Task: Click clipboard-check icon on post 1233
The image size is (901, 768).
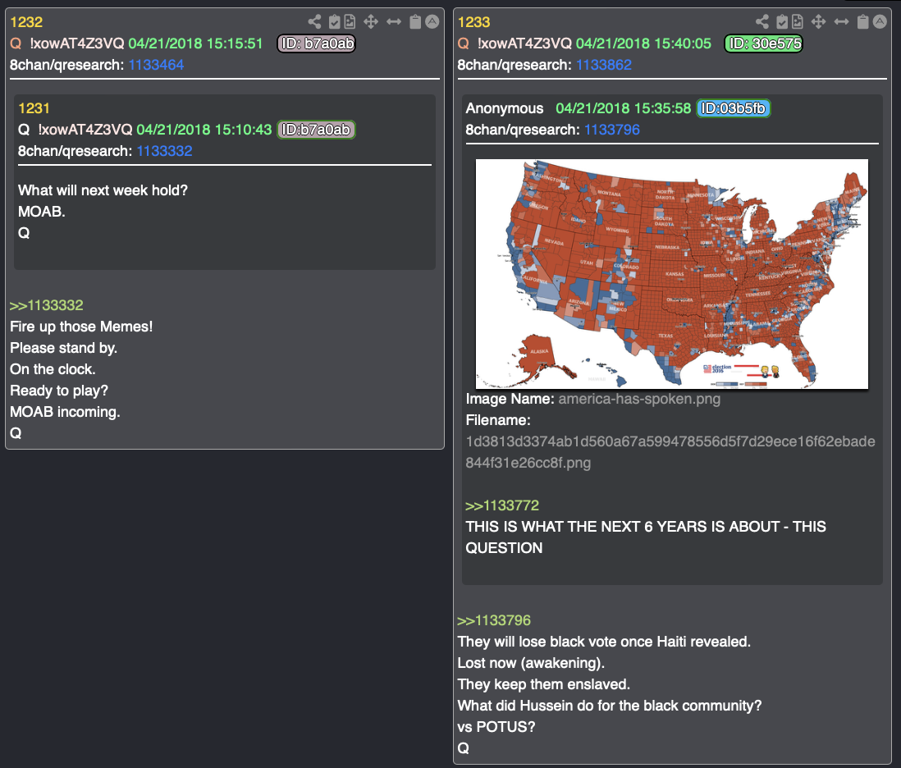Action: point(781,22)
